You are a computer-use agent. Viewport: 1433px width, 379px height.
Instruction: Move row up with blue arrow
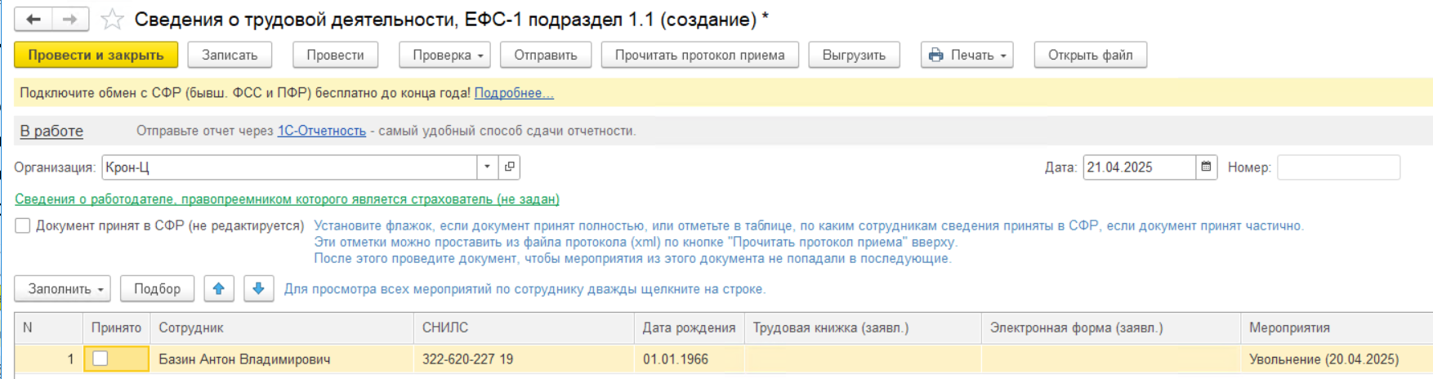pyautogui.click(x=219, y=288)
